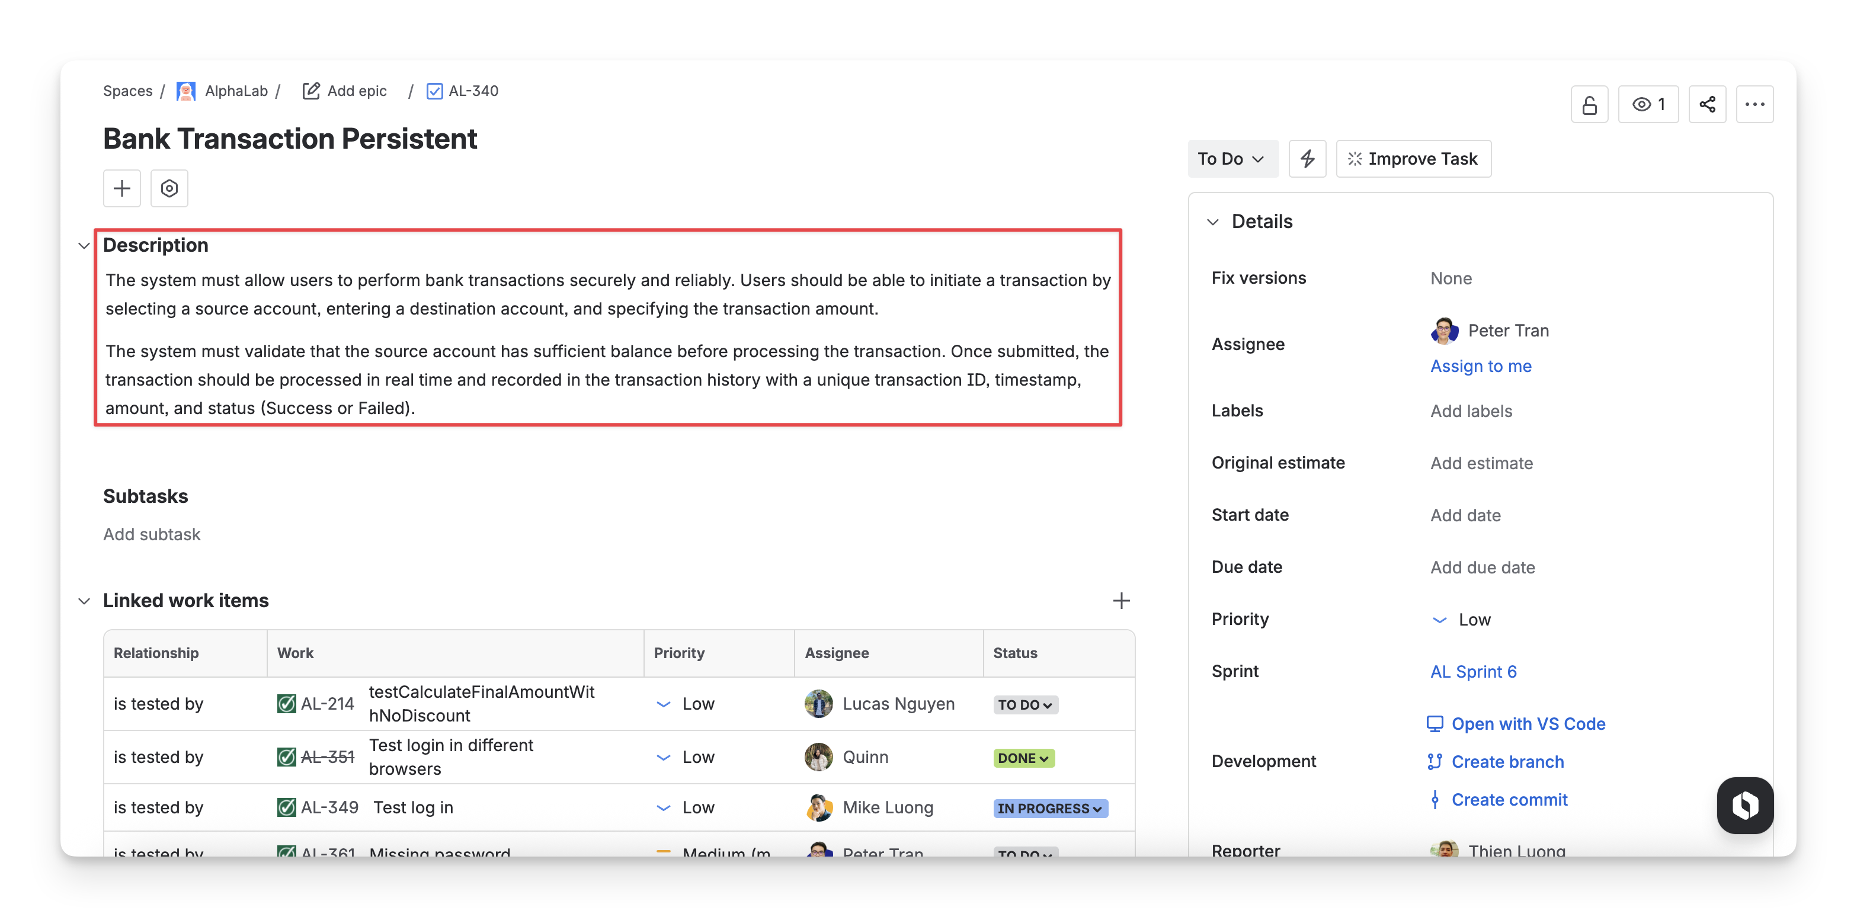Open the AL Sprint 6 link
The image size is (1857, 917).
pyautogui.click(x=1473, y=672)
